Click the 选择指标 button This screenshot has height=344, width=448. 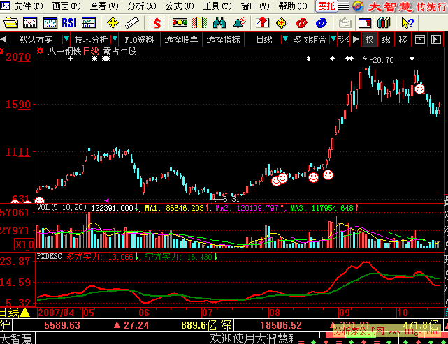click(x=223, y=39)
